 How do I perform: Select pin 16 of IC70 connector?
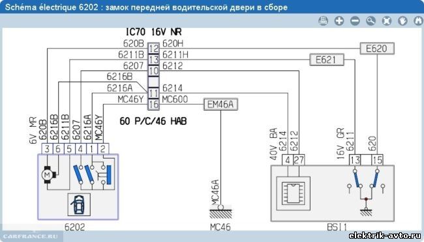(x=153, y=104)
